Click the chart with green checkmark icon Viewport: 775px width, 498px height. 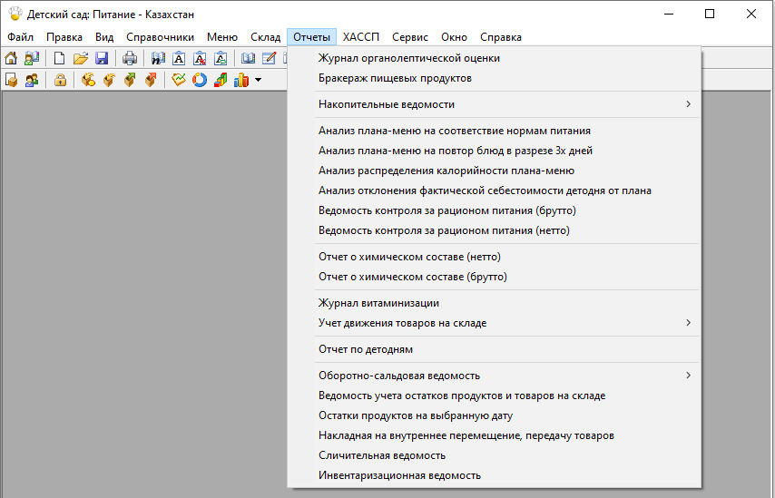pos(179,80)
